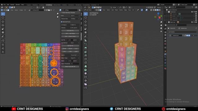
Task: Open the Modifier properties wrench tab
Action: [165, 54]
